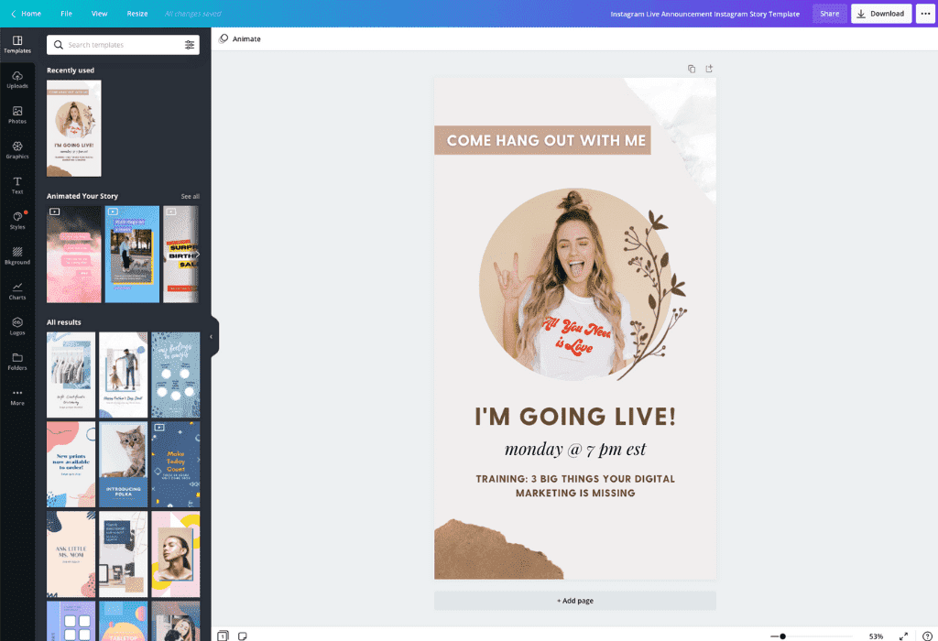Select the recently used template thumbnail

73,127
